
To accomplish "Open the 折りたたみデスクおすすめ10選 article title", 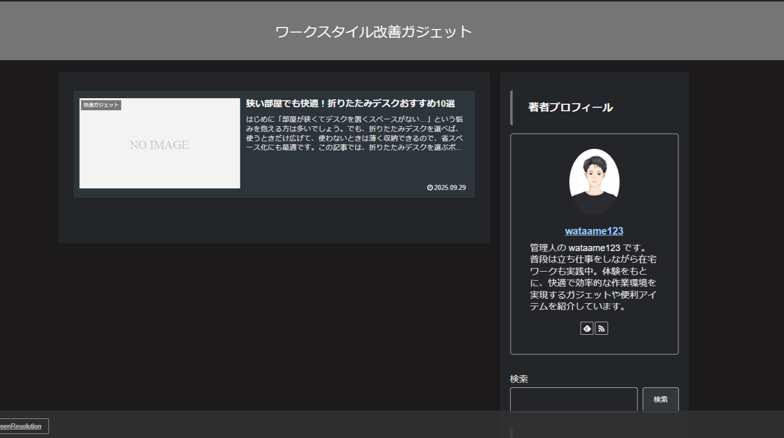I will (350, 103).
